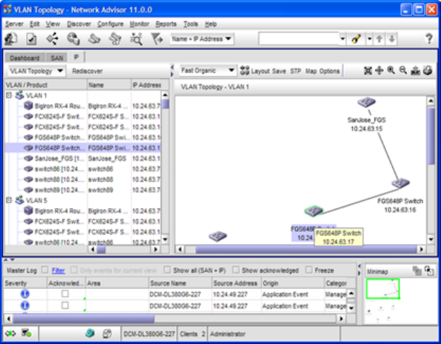This screenshot has width=441, height=344.
Task: Open the Name + IP Address dropdown
Action: coord(201,39)
